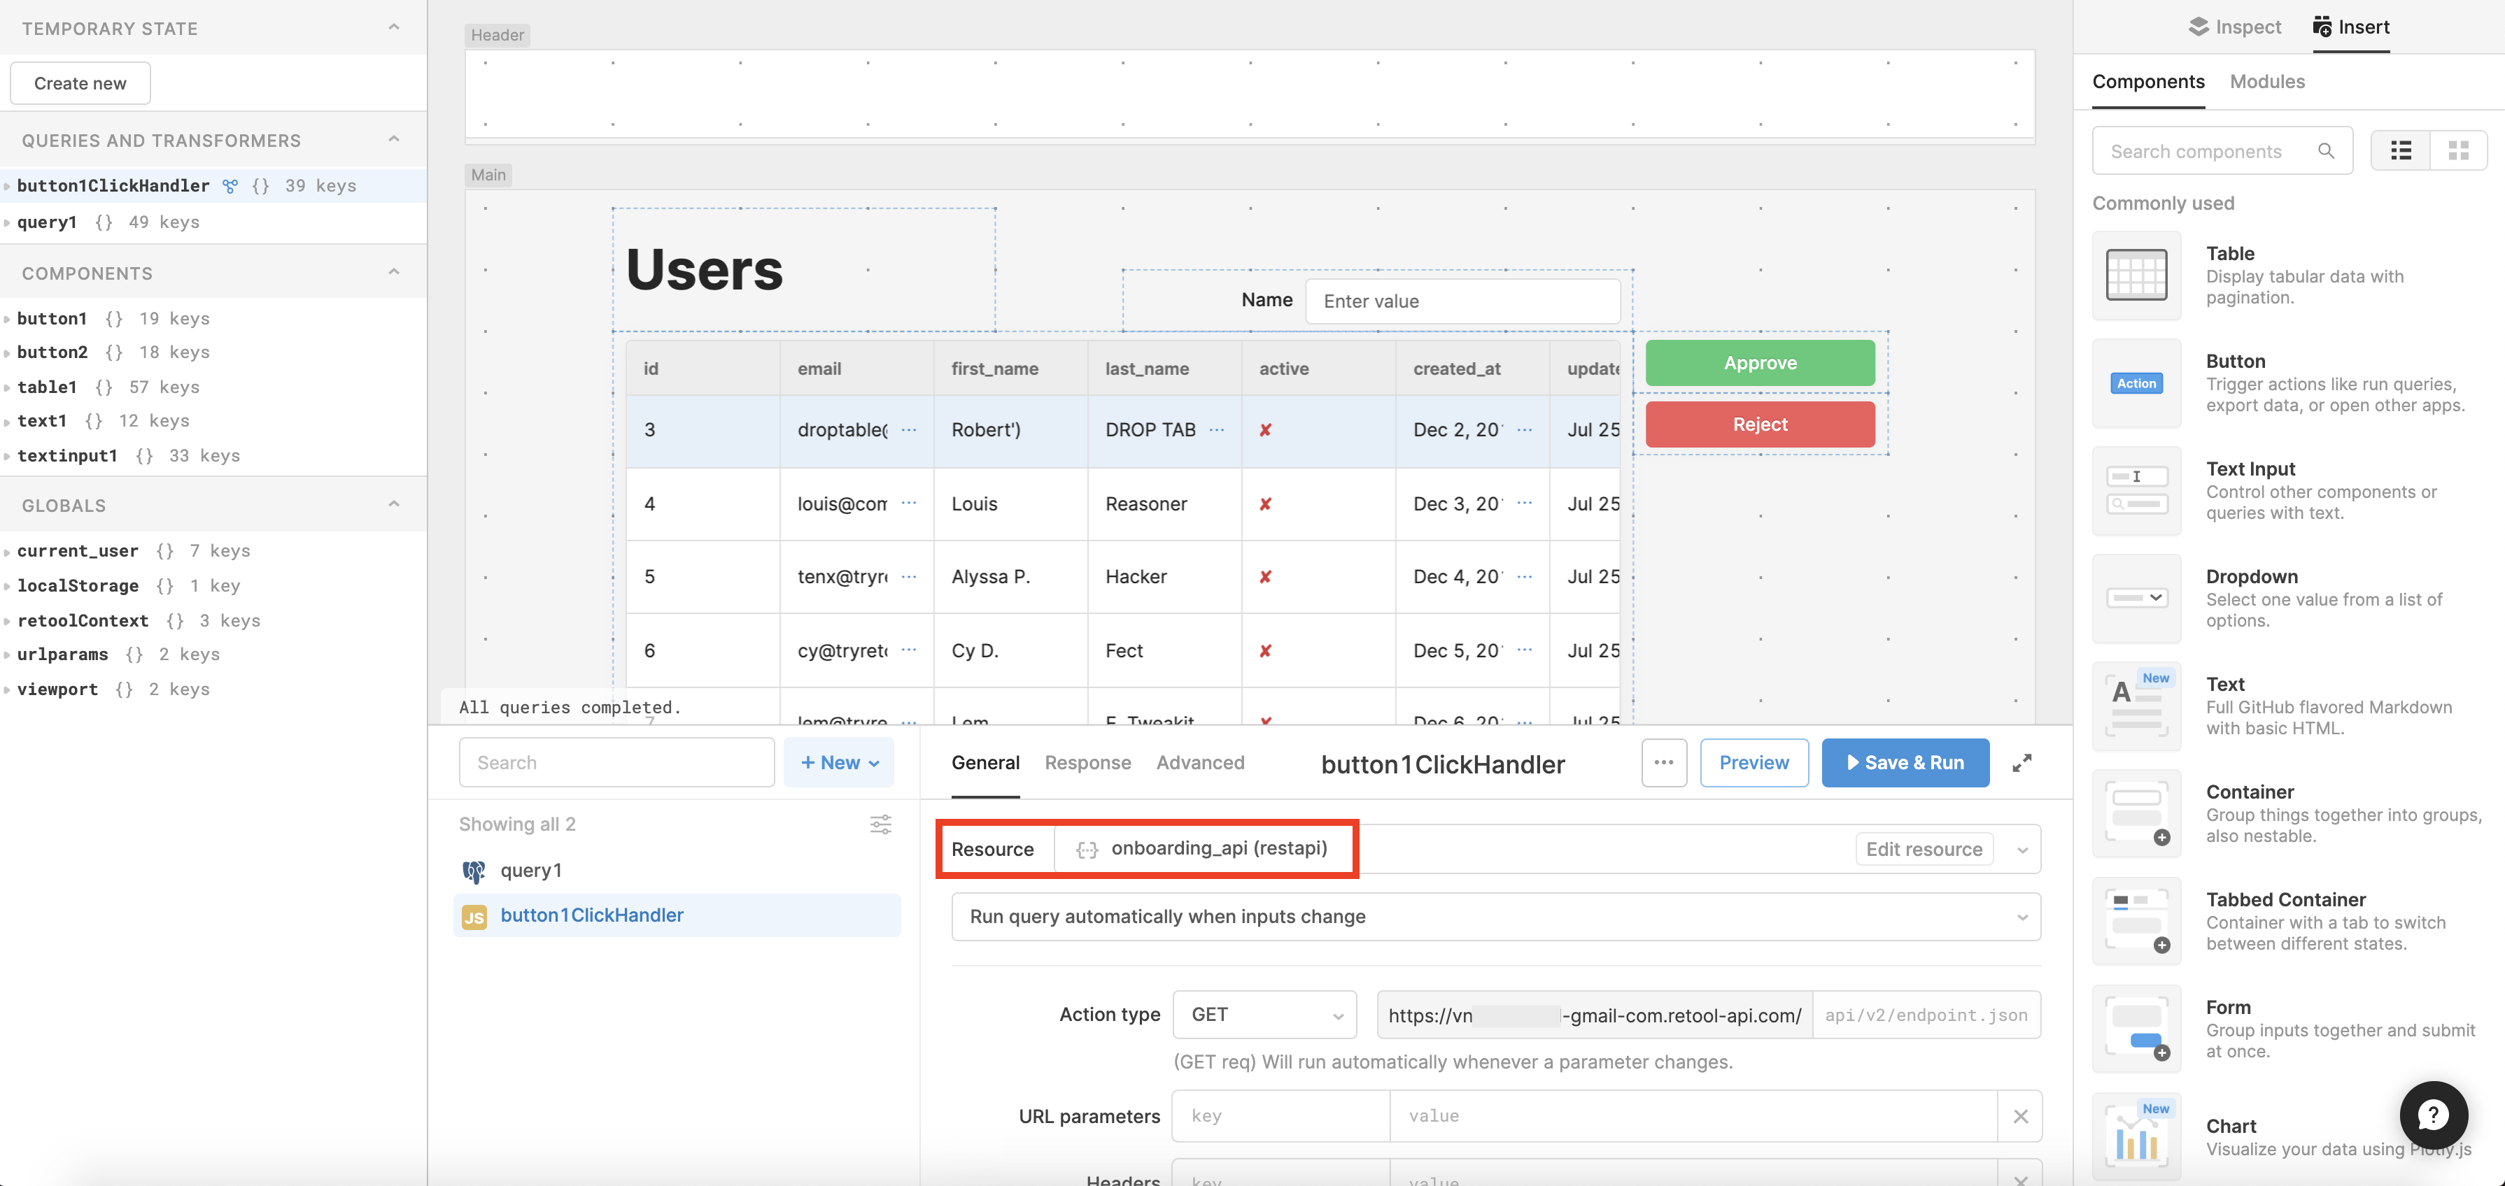2505x1186 pixels.
Task: Select the Tabbed Container component icon
Action: click(2136, 922)
